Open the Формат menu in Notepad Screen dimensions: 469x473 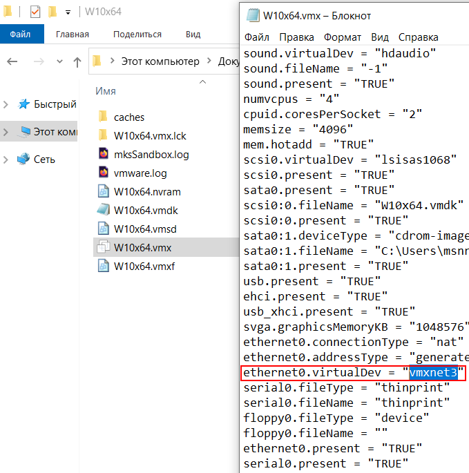tap(342, 37)
